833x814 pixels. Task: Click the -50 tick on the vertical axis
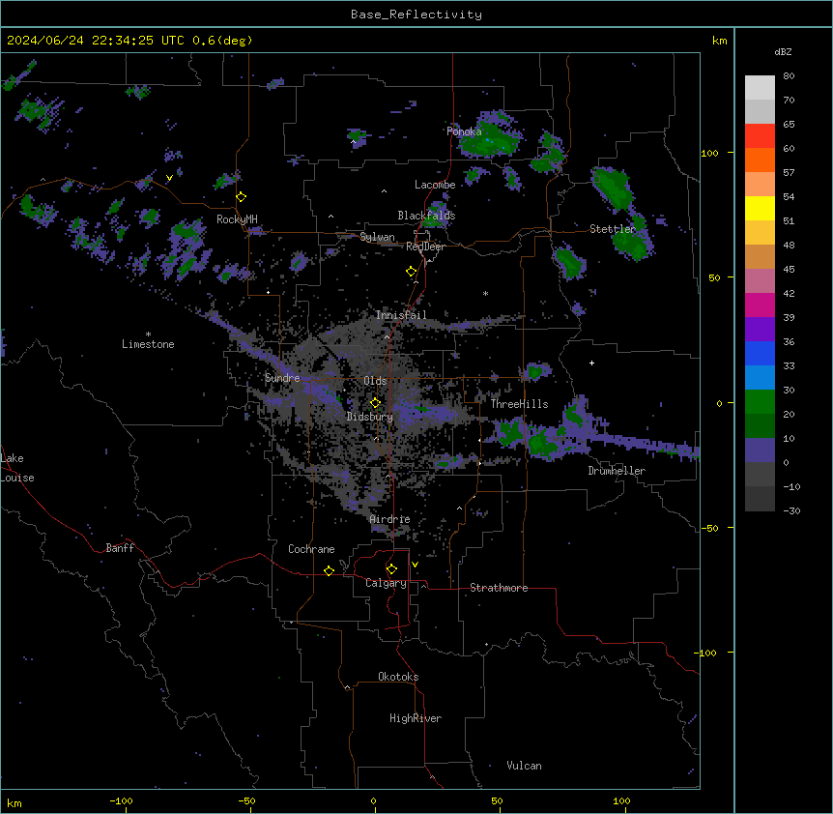click(709, 528)
